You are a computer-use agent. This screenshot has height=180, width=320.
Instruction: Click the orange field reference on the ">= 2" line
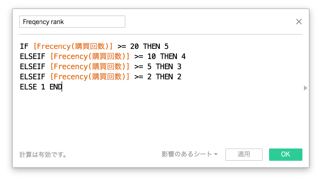point(90,77)
